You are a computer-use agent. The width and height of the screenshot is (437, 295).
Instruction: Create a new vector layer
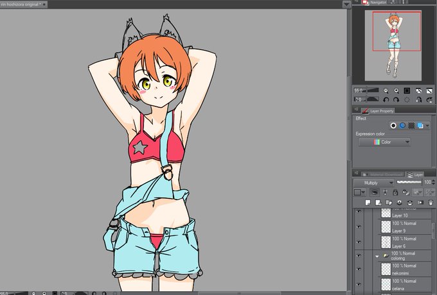[378, 203]
